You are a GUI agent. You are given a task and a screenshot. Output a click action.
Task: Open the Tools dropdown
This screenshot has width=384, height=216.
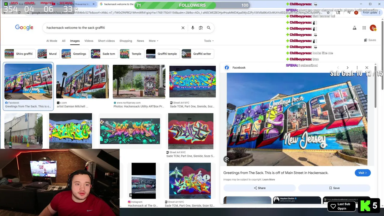point(209,41)
